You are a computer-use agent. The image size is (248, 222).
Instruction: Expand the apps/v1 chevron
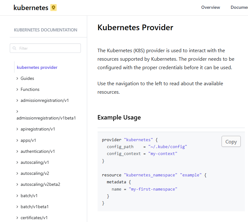(17, 140)
